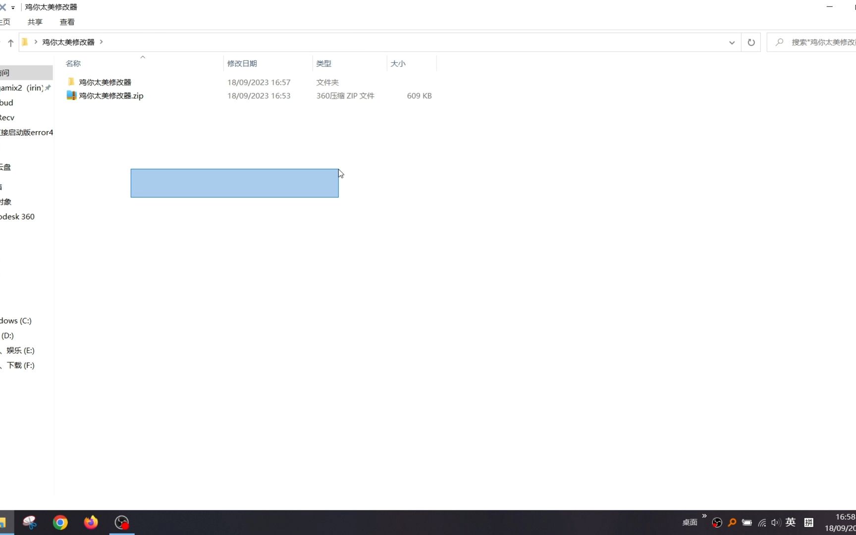The image size is (856, 535).
Task: Open Windows (C:) drive in sidebar
Action: [x=15, y=321]
